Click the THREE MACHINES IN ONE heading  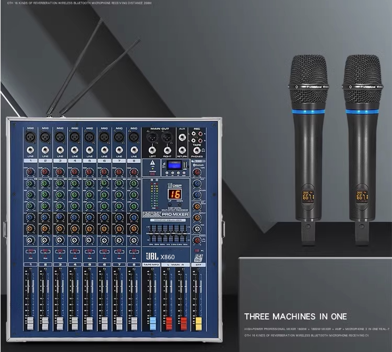tap(295, 316)
